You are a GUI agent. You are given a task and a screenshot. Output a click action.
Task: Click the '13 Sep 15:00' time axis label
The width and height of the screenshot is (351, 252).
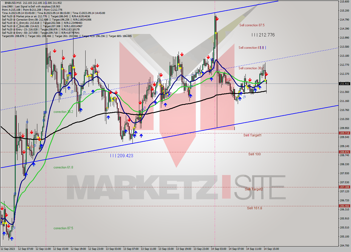[x=166, y=249]
